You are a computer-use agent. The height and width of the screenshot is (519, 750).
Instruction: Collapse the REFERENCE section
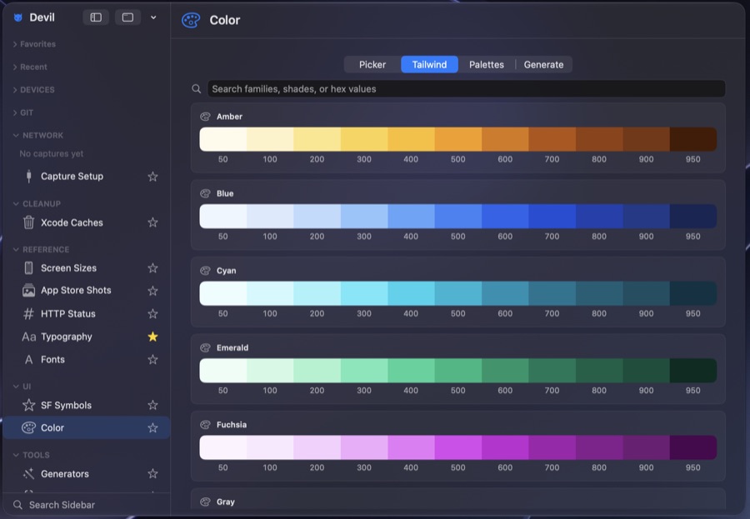tap(41, 250)
